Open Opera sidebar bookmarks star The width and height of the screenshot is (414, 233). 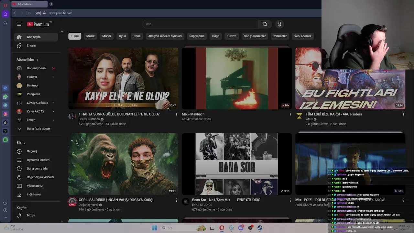pyautogui.click(x=5, y=23)
